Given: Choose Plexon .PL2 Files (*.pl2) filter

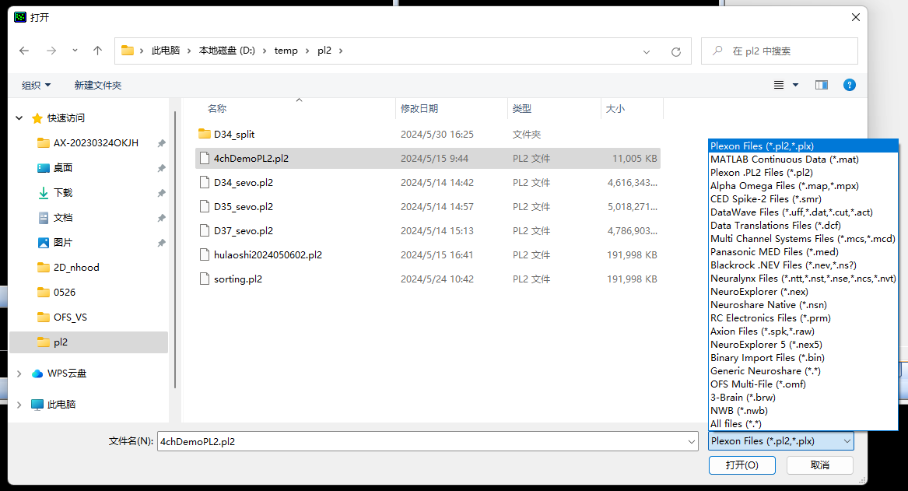Looking at the screenshot, I should tap(803, 173).
